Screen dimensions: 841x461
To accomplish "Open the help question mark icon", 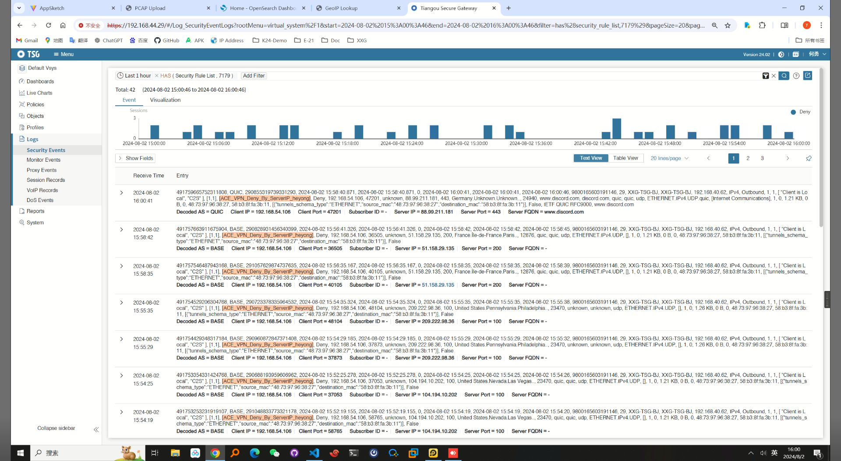I will 796,76.
